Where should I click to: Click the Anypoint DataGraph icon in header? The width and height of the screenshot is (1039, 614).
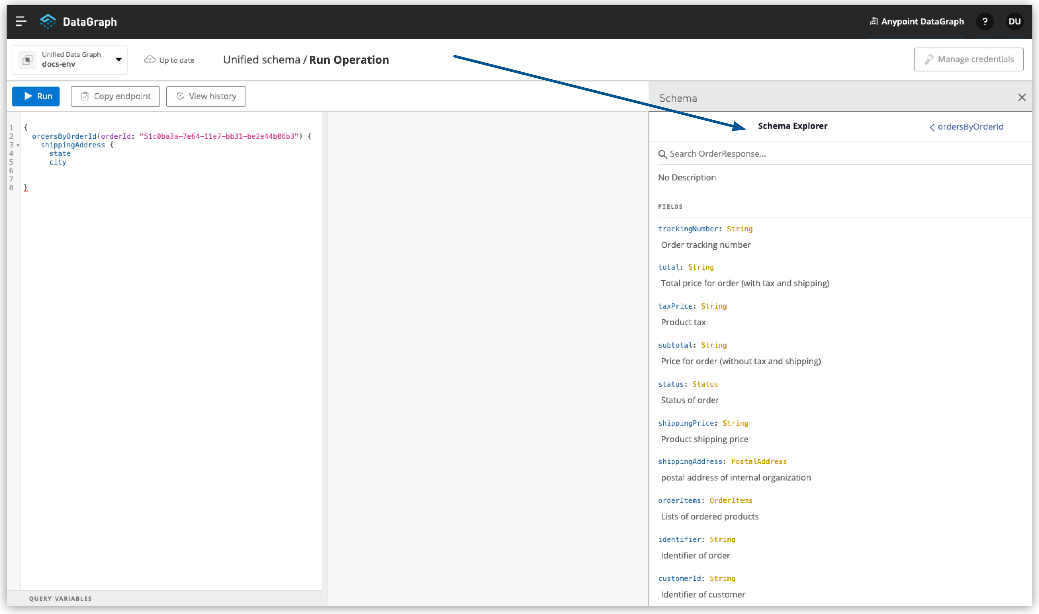[x=874, y=21]
